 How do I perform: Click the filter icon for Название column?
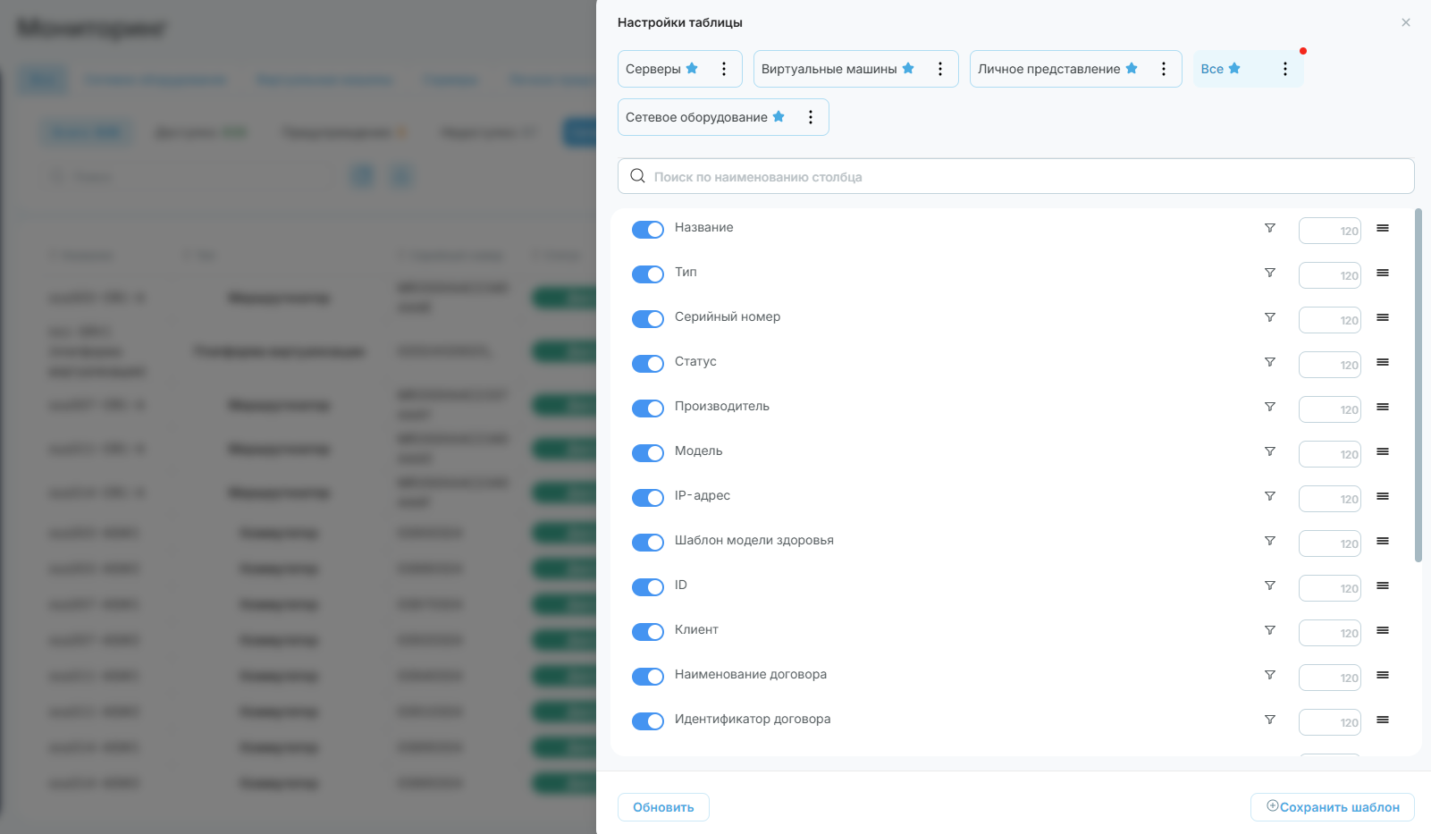[1269, 228]
